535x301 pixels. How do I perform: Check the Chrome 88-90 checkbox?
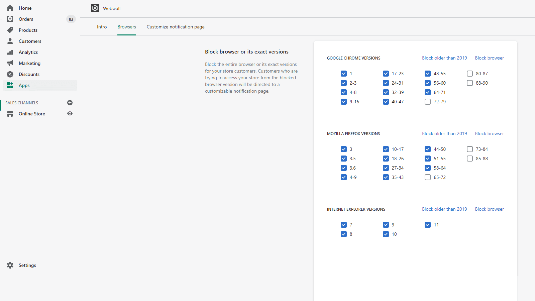click(x=469, y=83)
